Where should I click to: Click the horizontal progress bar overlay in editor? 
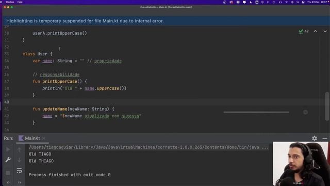pyautogui.click(x=256, y=112)
